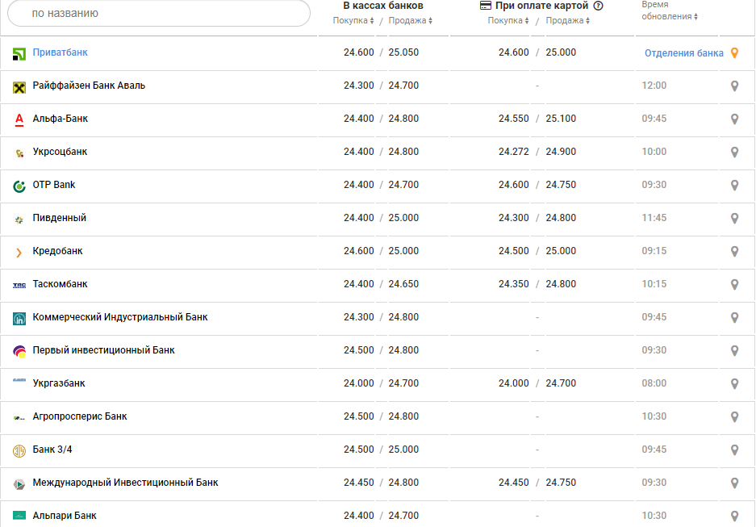
Task: Click map pin in Альпари Банк row
Action: (x=734, y=516)
